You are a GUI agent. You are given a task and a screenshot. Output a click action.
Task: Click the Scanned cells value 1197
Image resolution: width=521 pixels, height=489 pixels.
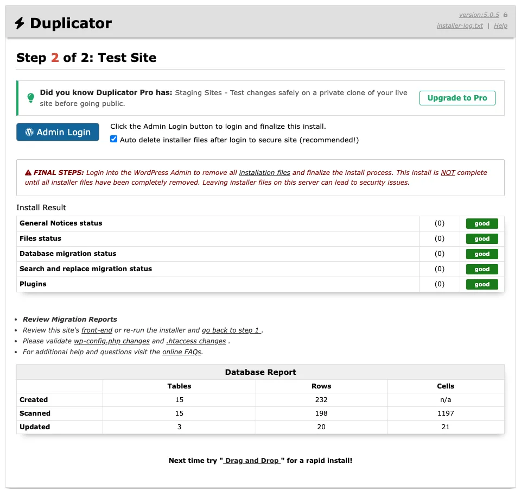tap(446, 413)
